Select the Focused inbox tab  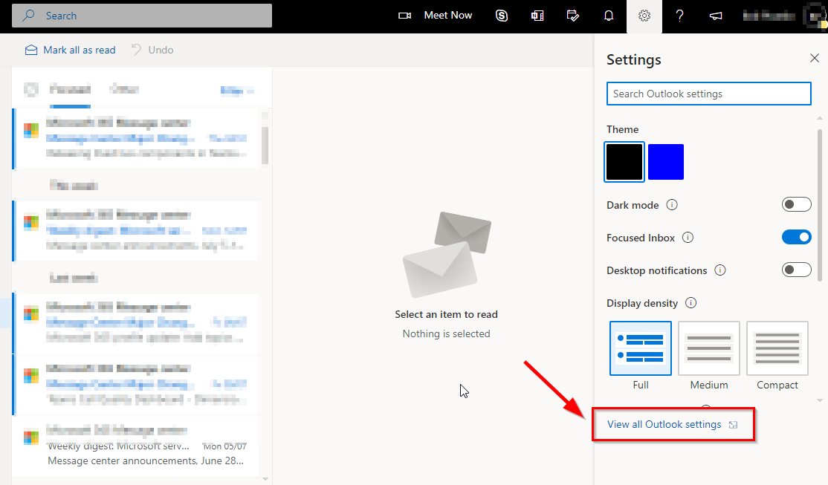pos(70,88)
